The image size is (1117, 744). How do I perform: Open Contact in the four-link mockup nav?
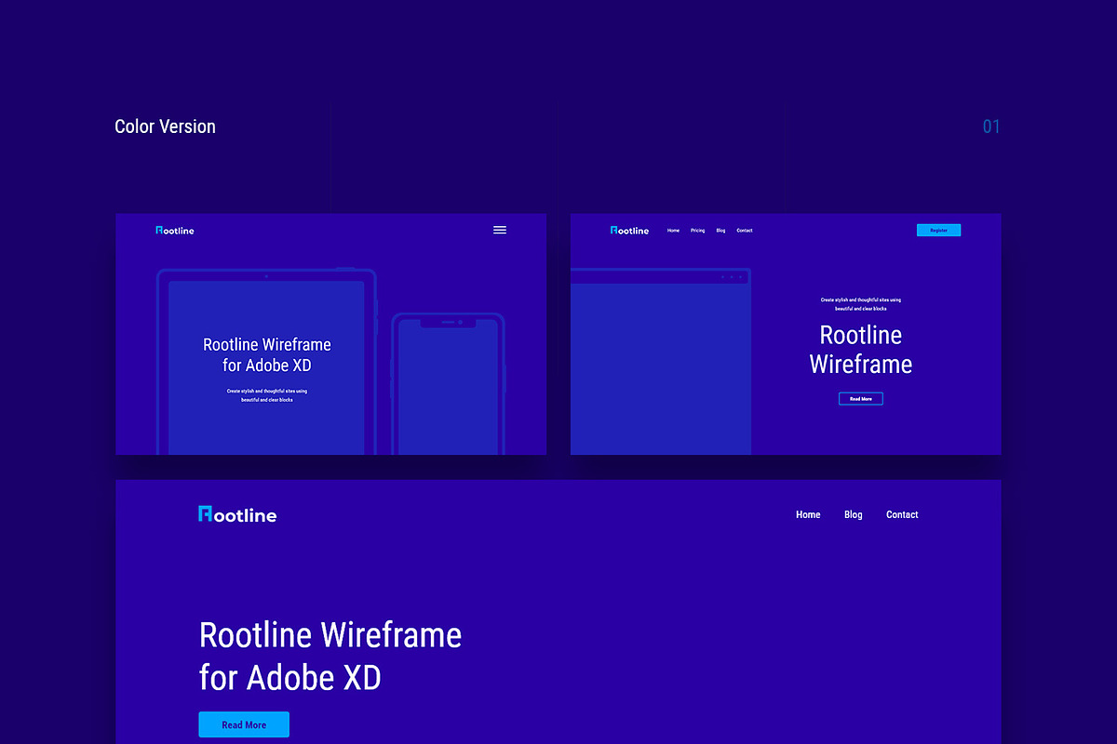(x=745, y=231)
